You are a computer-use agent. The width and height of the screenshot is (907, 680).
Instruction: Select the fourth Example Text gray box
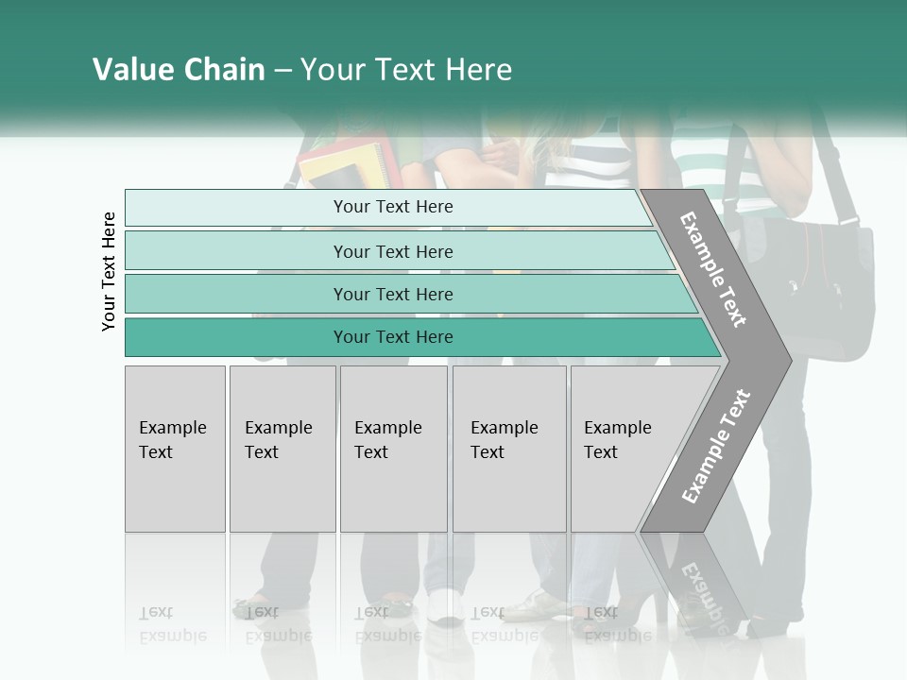coord(509,449)
